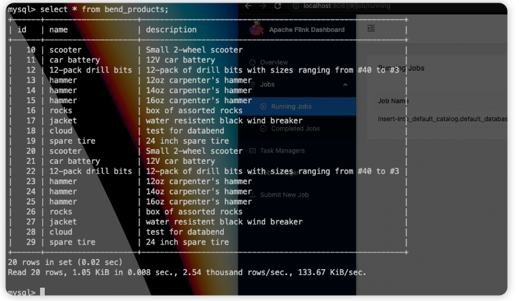Click the Completed Jobs check icon
The image size is (519, 301).
pos(263,129)
